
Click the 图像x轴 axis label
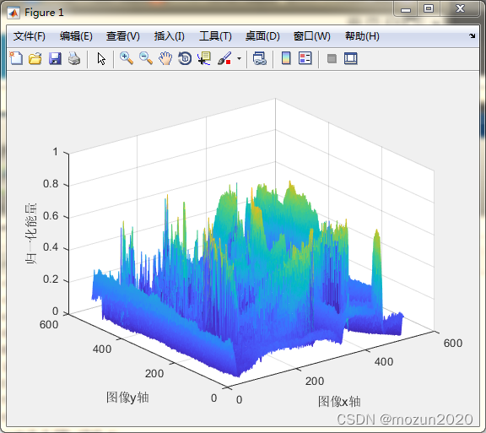pyautogui.click(x=339, y=402)
